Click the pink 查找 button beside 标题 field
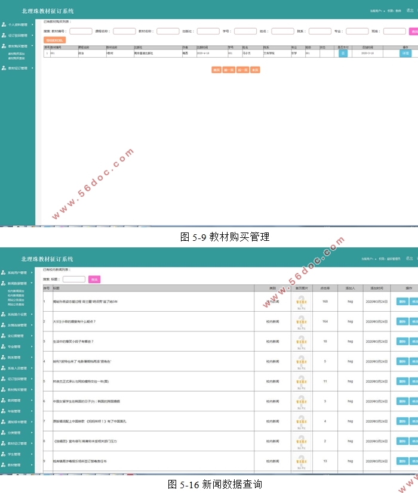The width and height of the screenshot is (418, 493). coord(94,280)
